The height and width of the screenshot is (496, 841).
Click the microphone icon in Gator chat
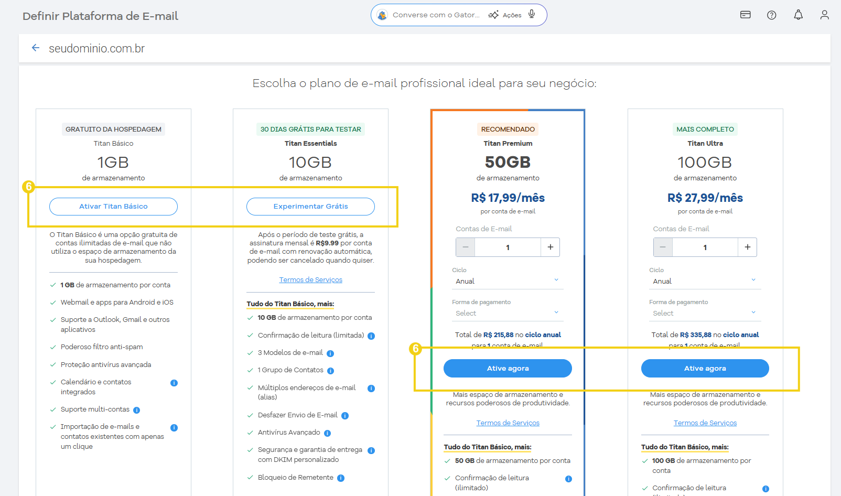(532, 14)
